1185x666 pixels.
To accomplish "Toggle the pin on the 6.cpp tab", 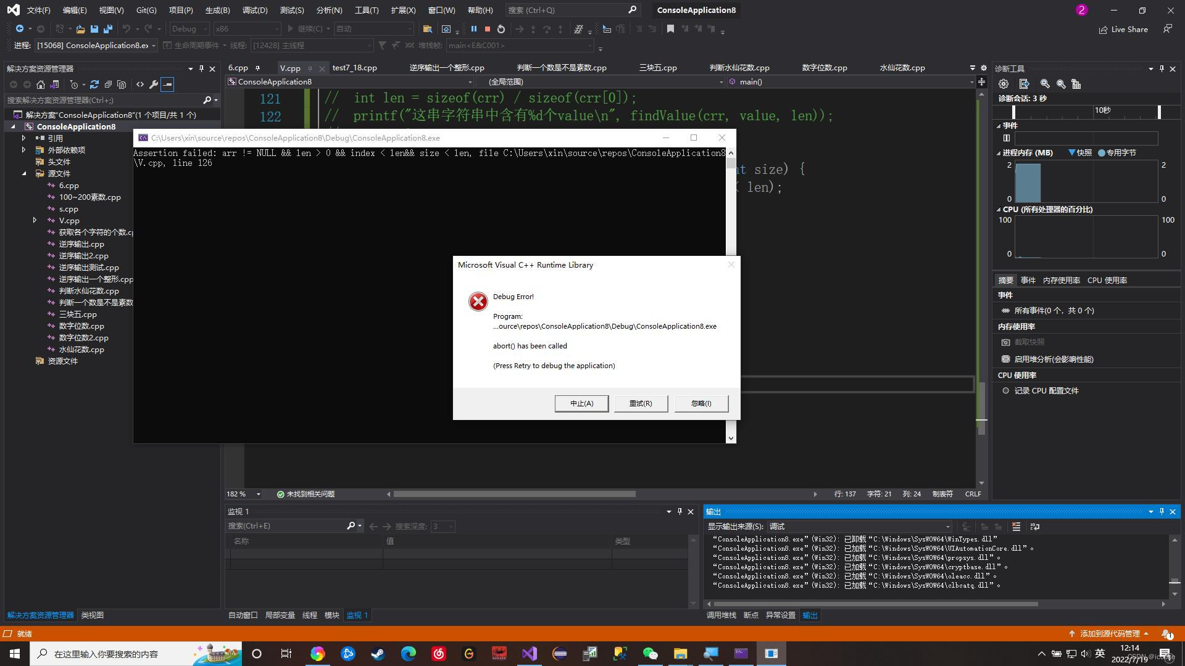I will (257, 68).
